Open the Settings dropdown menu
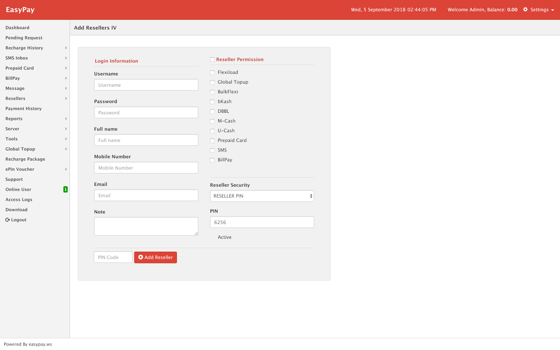Screen dimensions: 560x350 pos(539,9)
